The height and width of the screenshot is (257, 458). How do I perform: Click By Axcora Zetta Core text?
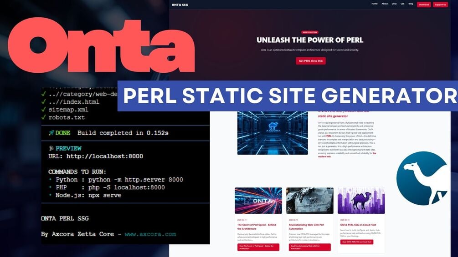[77, 234]
